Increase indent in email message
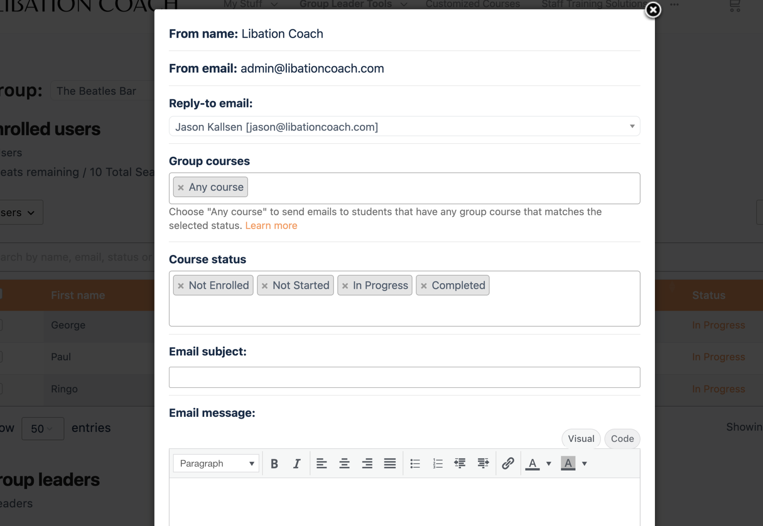 [x=483, y=463]
